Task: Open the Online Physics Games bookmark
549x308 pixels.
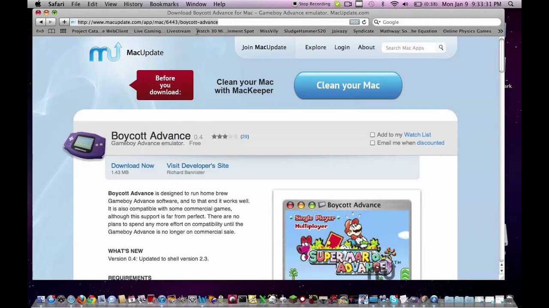Action: [467, 31]
